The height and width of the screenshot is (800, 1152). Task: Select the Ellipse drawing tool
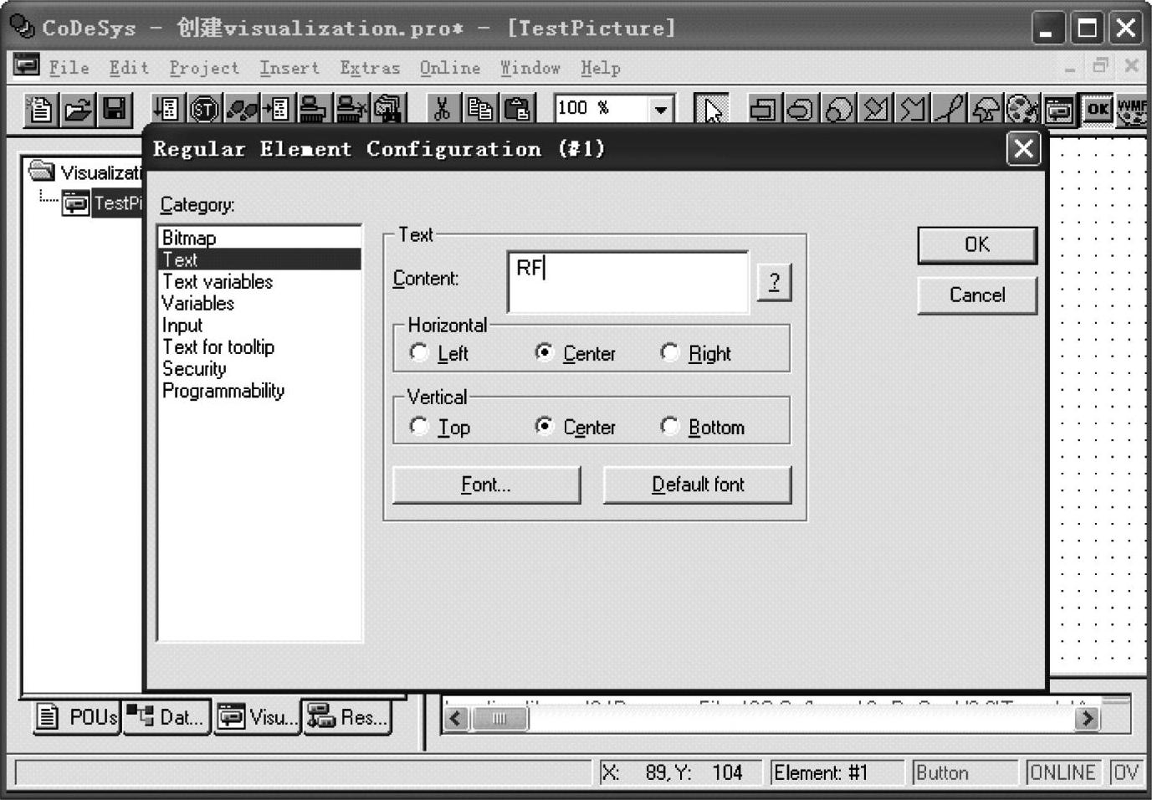tap(837, 110)
